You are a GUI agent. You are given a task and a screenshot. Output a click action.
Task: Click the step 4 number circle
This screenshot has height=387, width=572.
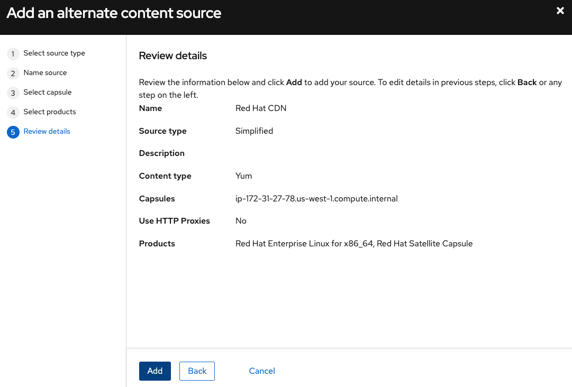click(x=13, y=113)
